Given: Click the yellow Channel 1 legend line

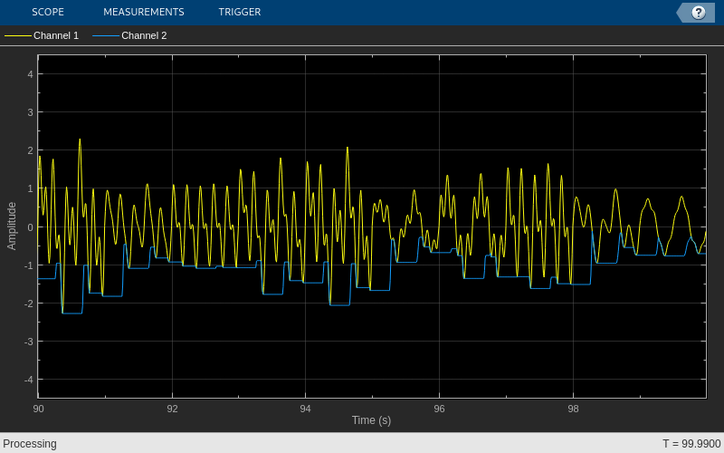Looking at the screenshot, I should [x=18, y=35].
